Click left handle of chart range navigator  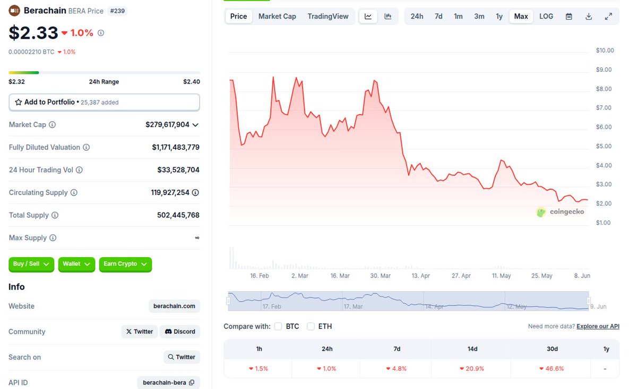coord(228,301)
